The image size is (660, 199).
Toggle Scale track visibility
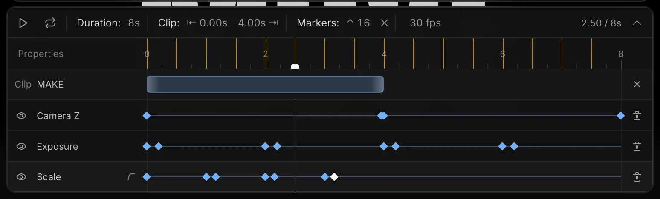click(x=21, y=177)
